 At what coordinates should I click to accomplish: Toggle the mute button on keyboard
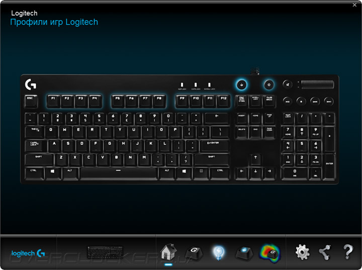(288, 84)
